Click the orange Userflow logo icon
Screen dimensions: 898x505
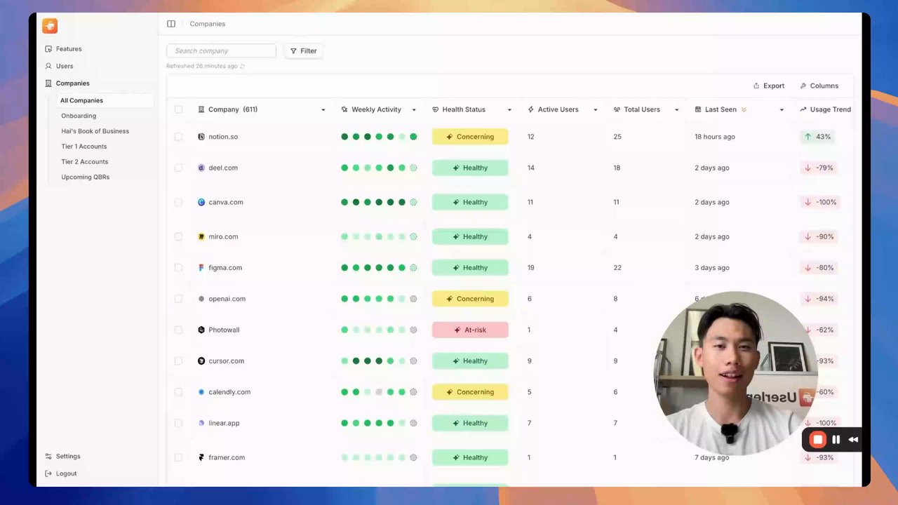50,26
